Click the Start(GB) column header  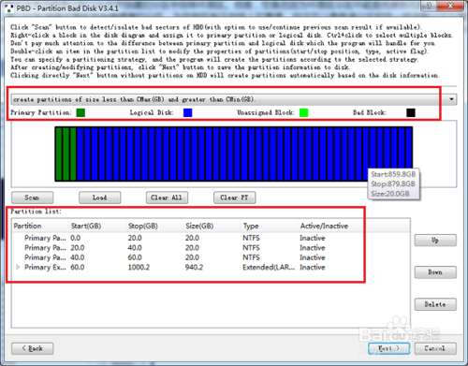point(97,226)
